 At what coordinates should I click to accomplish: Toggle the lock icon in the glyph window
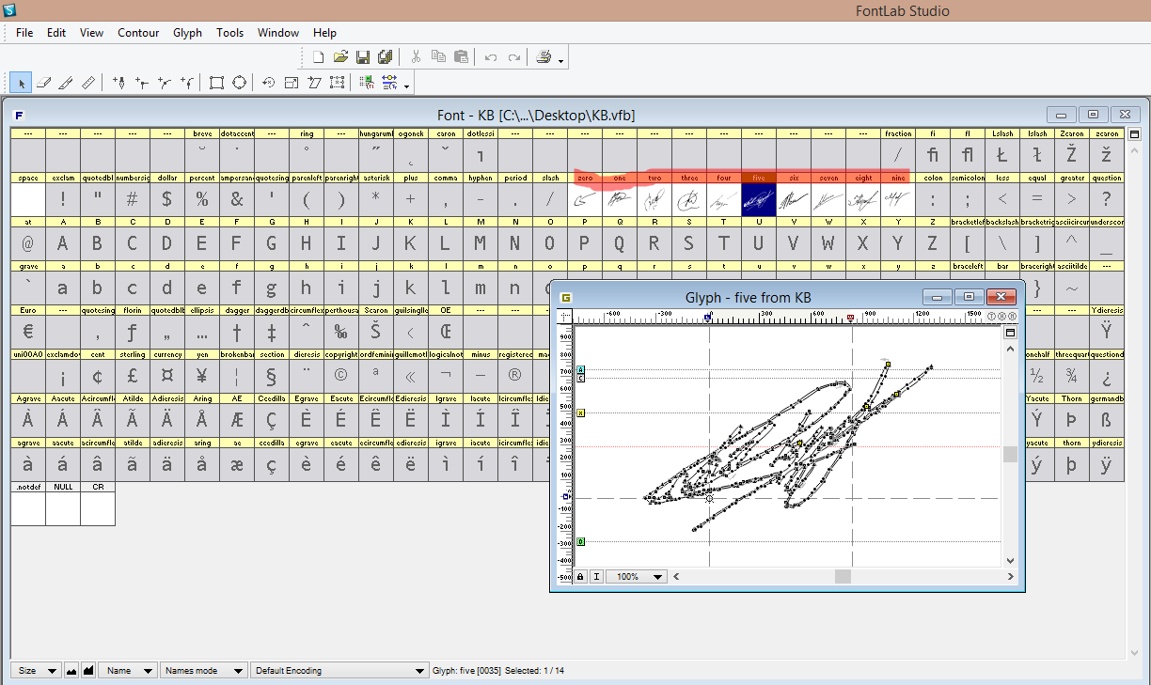point(581,576)
